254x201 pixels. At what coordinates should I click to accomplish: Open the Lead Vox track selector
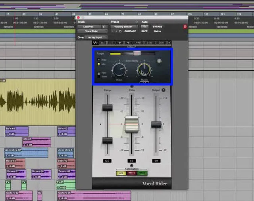[x=89, y=27]
